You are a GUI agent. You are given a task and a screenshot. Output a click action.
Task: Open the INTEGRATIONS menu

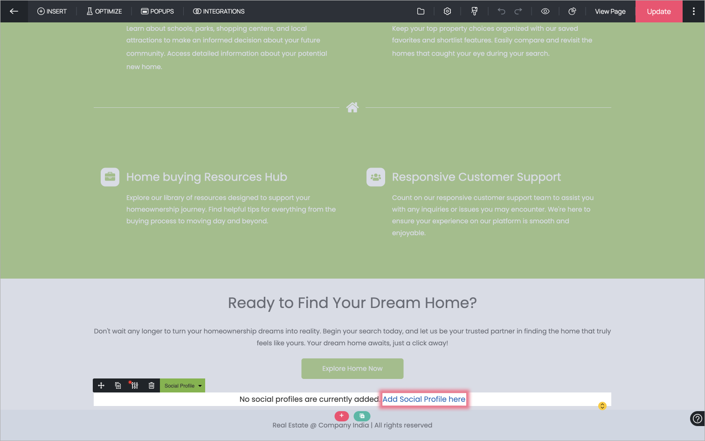click(219, 11)
